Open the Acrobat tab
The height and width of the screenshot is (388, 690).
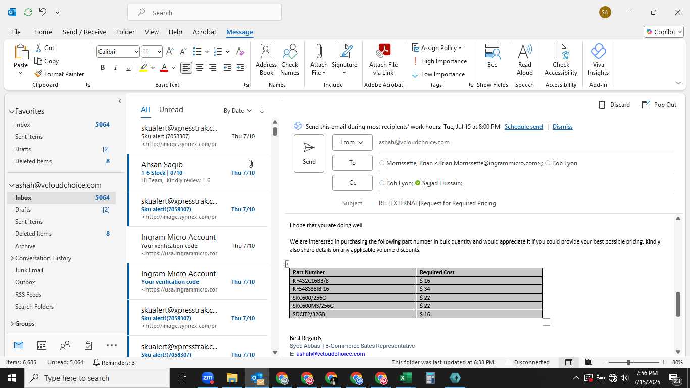(205, 32)
